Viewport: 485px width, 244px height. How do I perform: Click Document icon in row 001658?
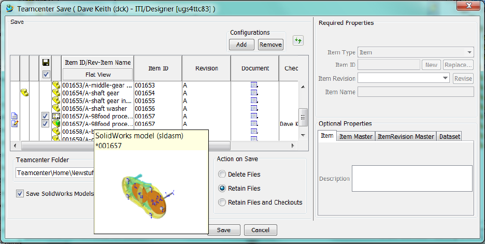pyautogui.click(x=254, y=132)
